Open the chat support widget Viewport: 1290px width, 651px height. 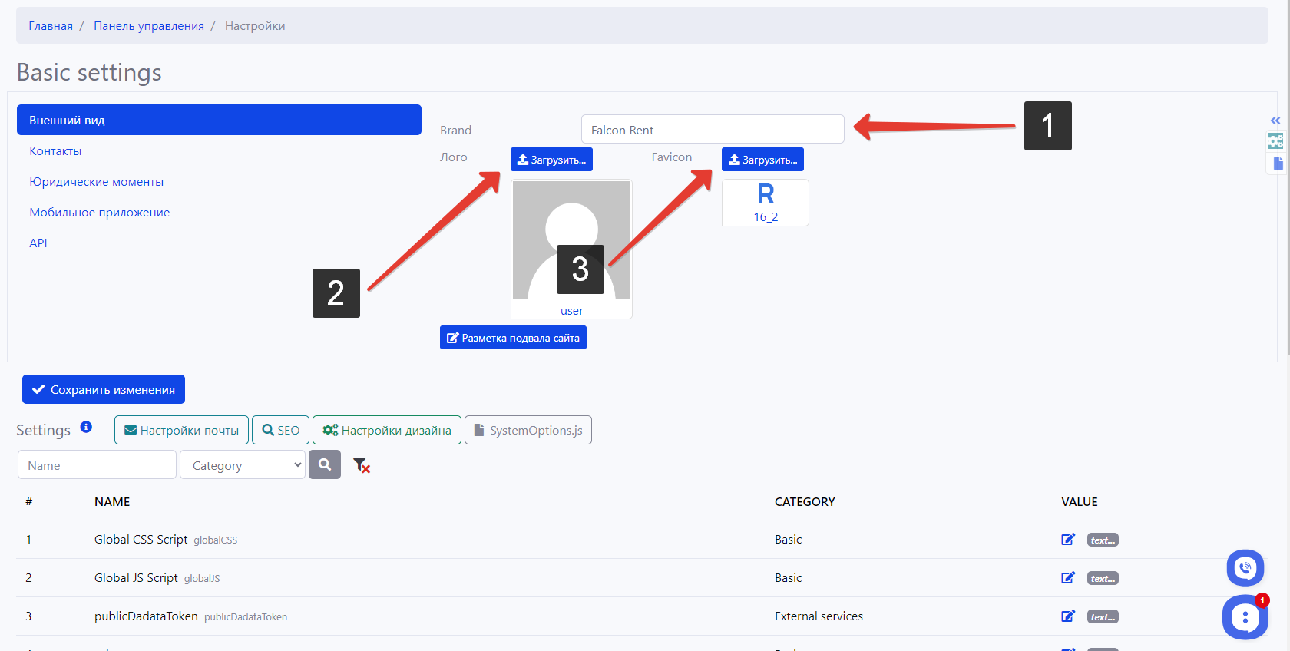pyautogui.click(x=1245, y=617)
